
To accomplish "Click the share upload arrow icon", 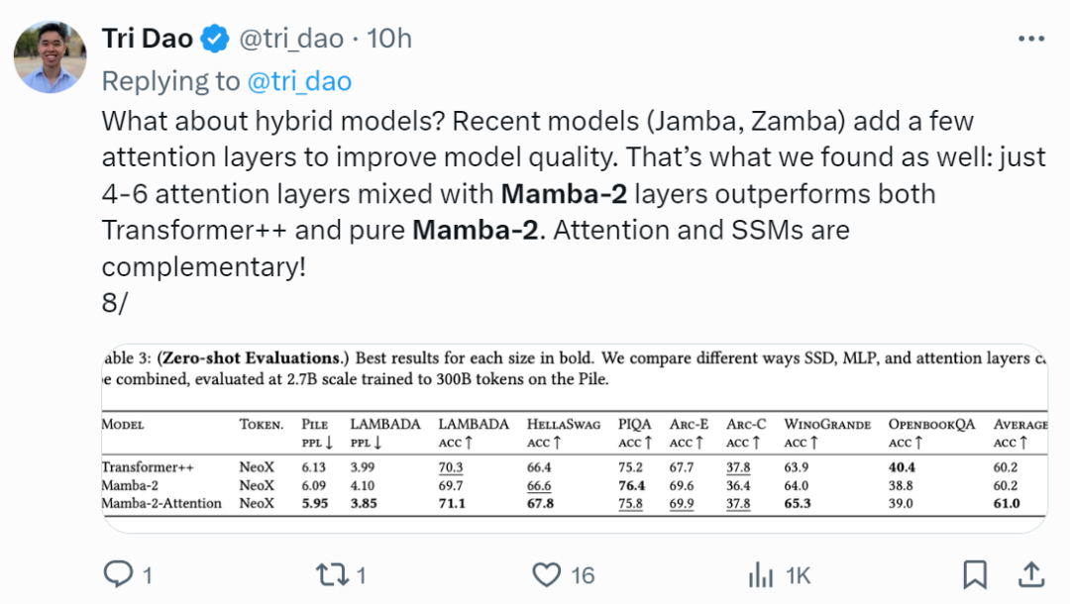I will click(1031, 574).
